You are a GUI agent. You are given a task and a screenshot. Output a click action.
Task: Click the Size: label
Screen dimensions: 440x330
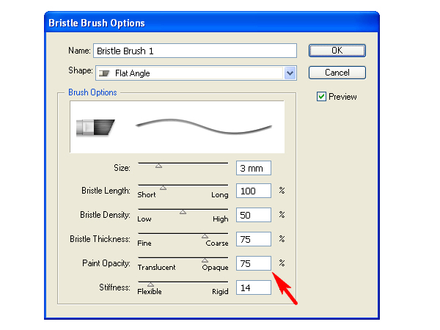click(x=122, y=168)
